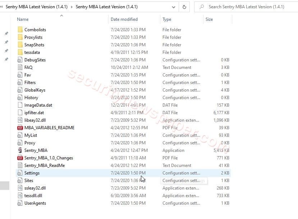Screen dimensions: 298x219
Task: Click the libeay32.dll file icon
Action: 20,120
